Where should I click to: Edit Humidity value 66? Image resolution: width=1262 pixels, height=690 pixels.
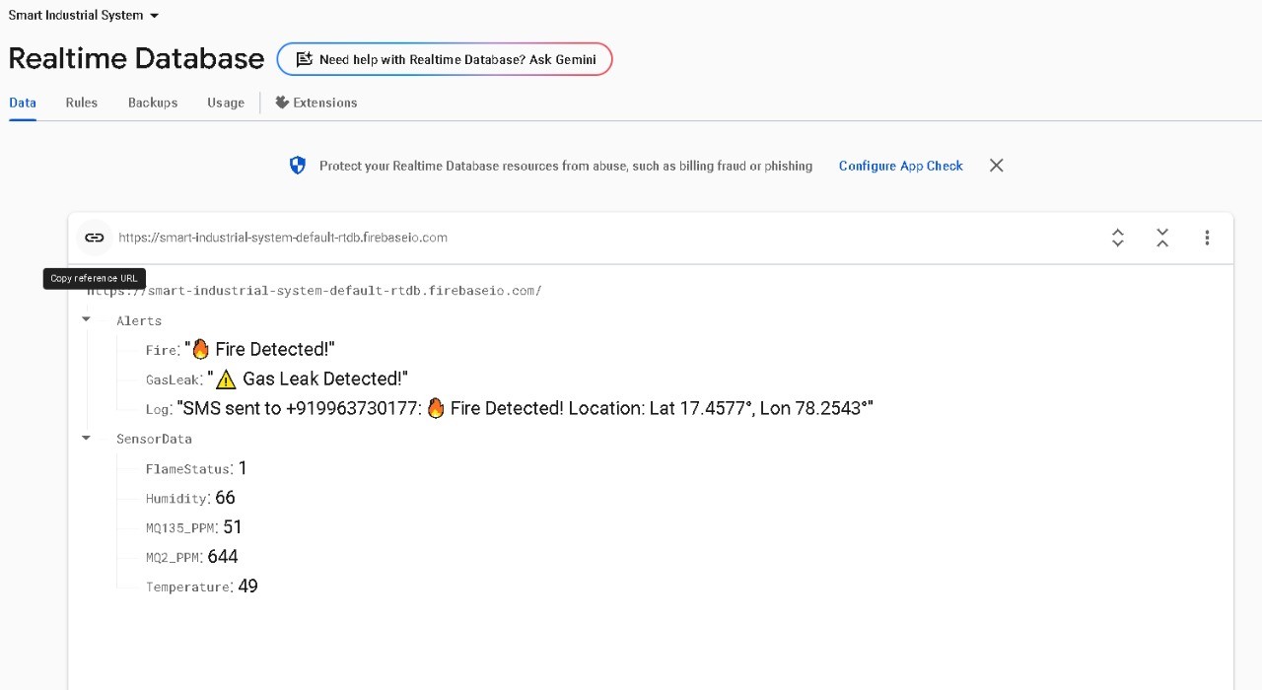click(x=225, y=498)
